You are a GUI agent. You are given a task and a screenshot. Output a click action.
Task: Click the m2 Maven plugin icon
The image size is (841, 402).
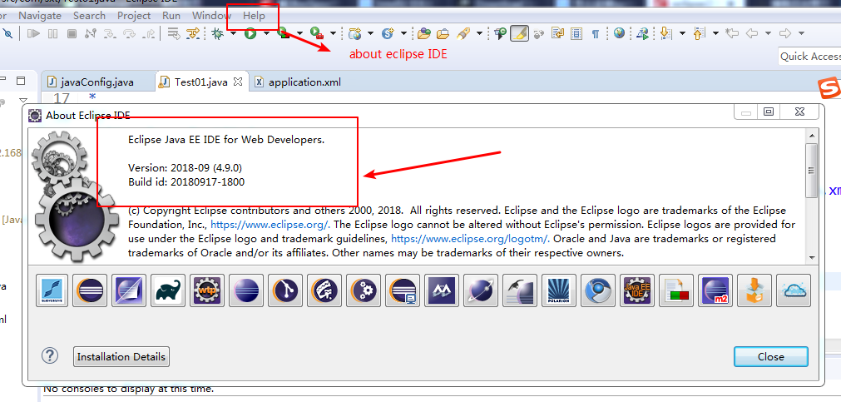click(x=715, y=290)
